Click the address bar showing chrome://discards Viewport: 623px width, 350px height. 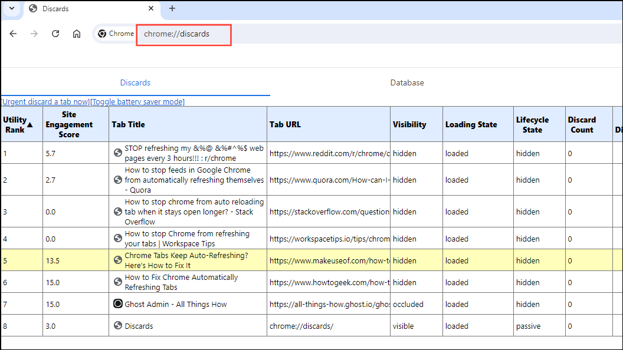pos(183,34)
